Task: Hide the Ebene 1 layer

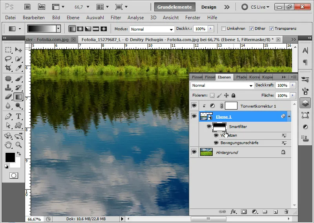Action: [x=194, y=116]
